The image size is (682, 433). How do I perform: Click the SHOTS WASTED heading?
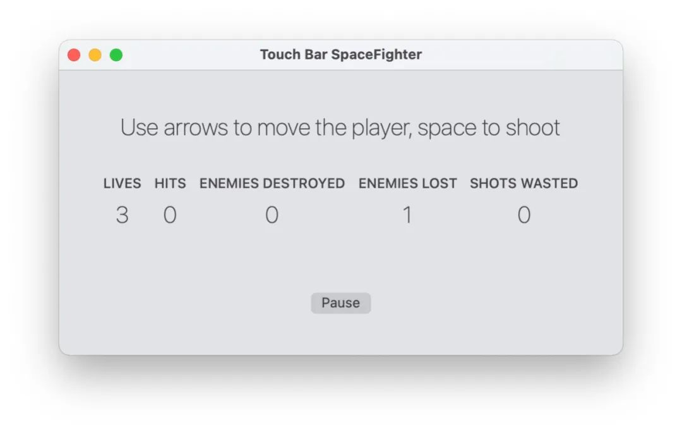click(523, 183)
